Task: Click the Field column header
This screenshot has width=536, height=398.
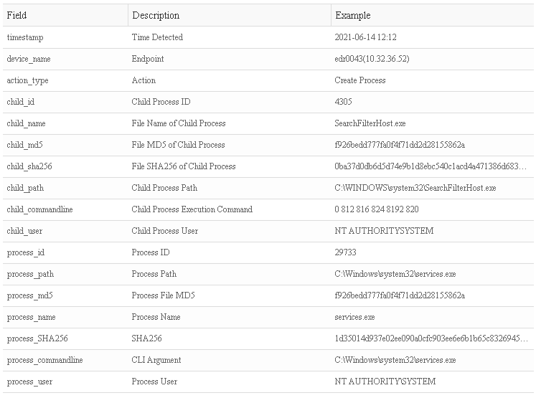Action: click(17, 16)
